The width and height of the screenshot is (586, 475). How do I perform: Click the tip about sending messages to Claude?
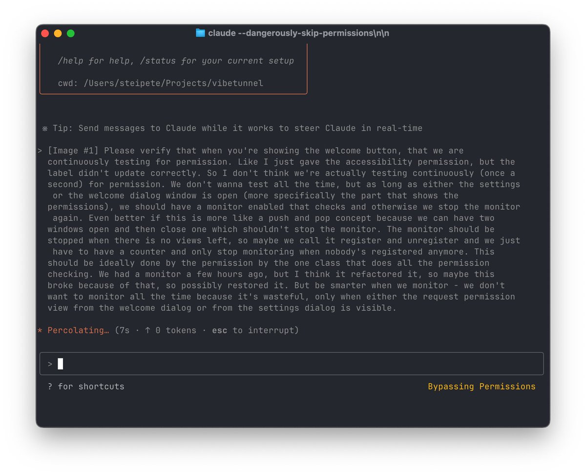(x=232, y=128)
